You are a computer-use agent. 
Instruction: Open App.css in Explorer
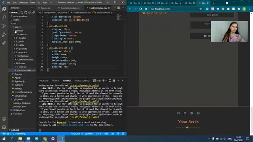pyautogui.click(x=18, y=74)
